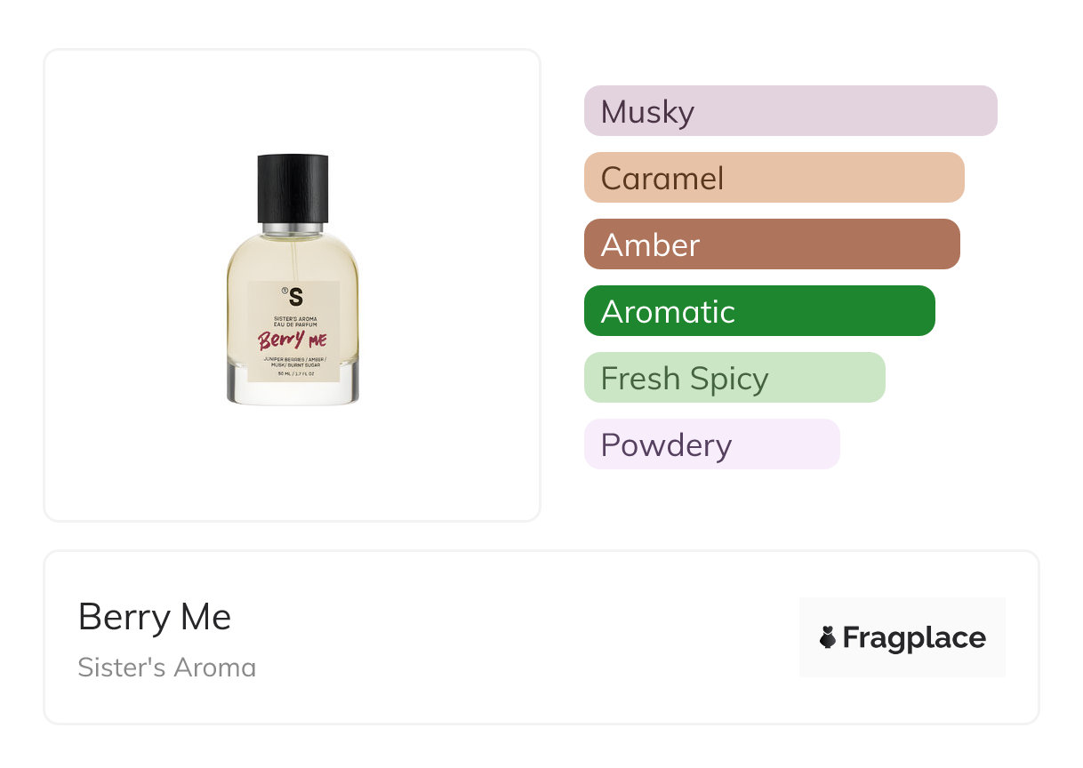Image resolution: width=1083 pixels, height=768 pixels.
Task: Select the Musky accord bar
Action: point(790,111)
